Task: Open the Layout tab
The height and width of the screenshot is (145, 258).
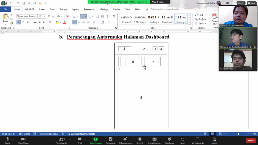Action: tap(75, 9)
